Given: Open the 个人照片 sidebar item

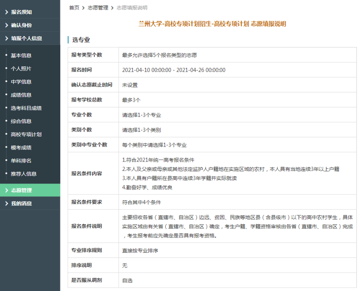Looking at the screenshot, I should [21, 68].
